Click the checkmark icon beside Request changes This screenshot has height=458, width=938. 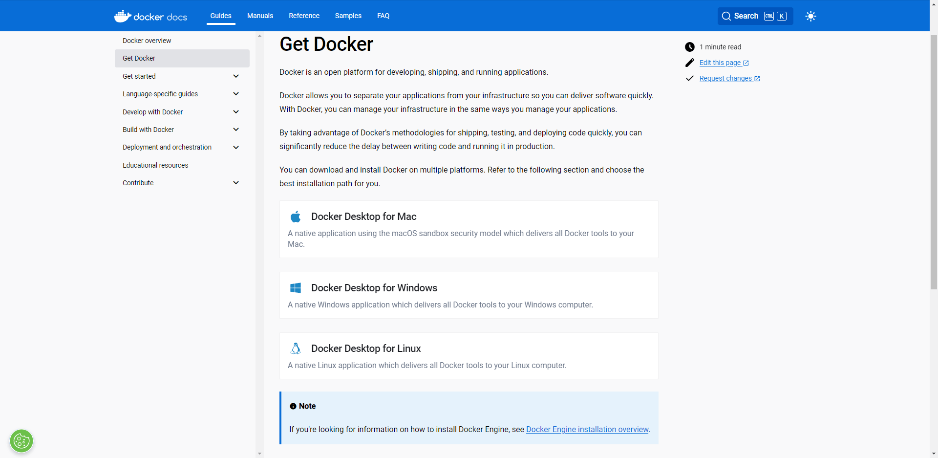tap(689, 78)
